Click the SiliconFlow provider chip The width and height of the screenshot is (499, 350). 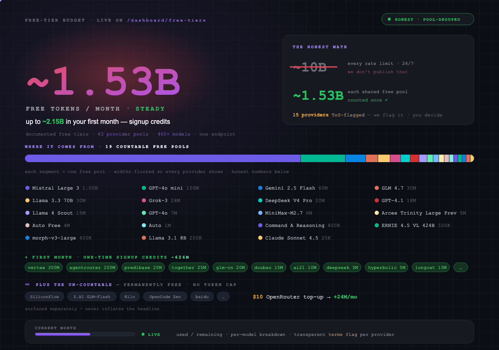(45, 296)
